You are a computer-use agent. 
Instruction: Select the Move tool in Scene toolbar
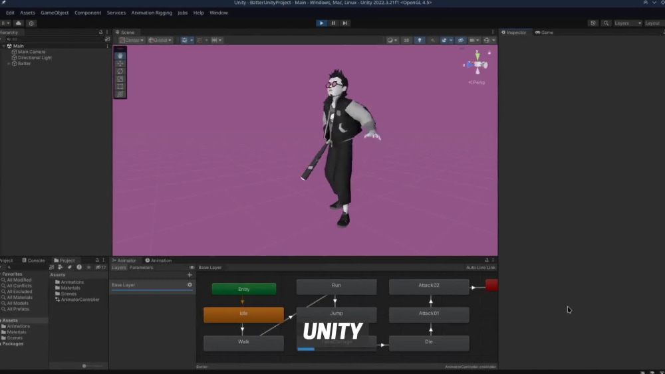(120, 64)
